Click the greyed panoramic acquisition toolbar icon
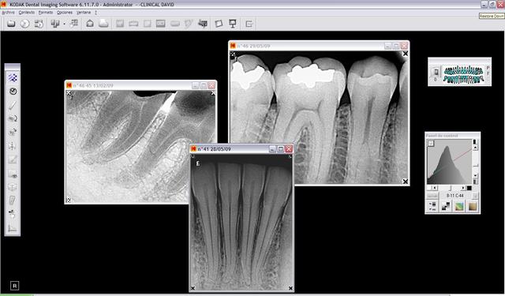505x296 pixels. tap(133, 24)
